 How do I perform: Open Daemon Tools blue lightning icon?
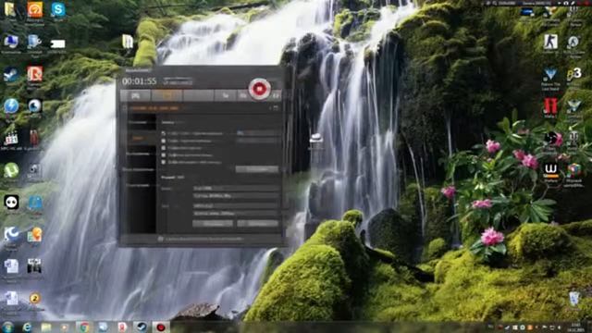(x=11, y=106)
